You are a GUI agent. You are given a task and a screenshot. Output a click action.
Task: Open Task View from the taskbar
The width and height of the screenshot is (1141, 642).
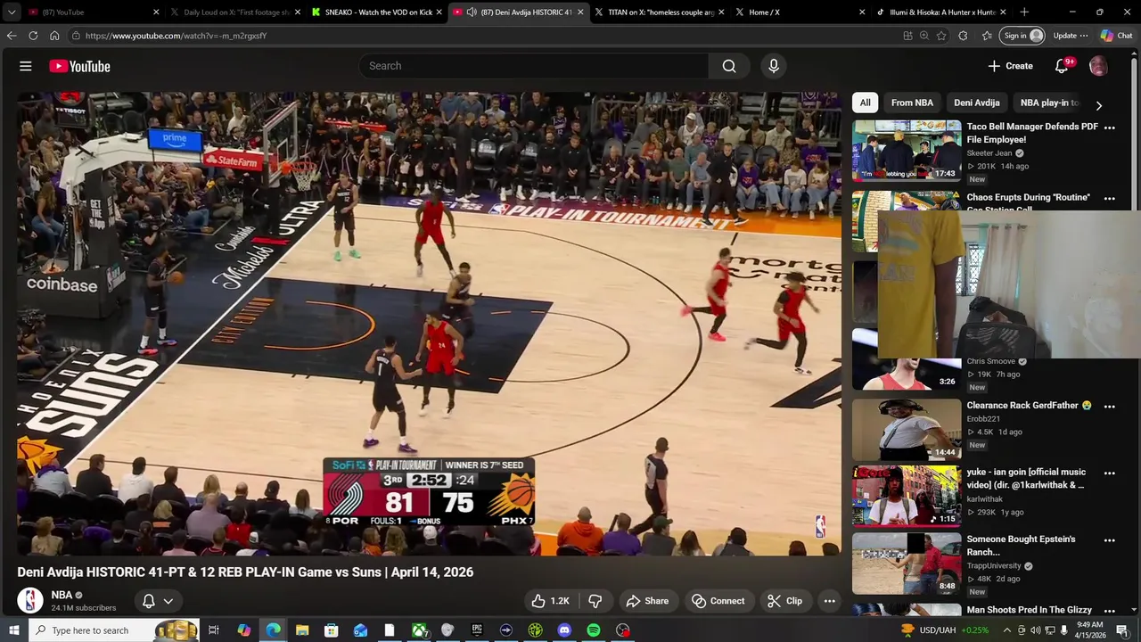pos(214,630)
